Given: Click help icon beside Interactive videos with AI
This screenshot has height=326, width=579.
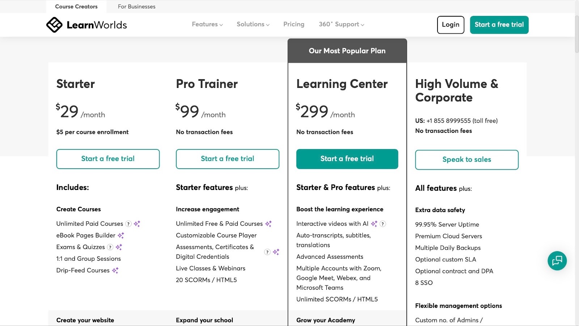Looking at the screenshot, I should point(383,224).
